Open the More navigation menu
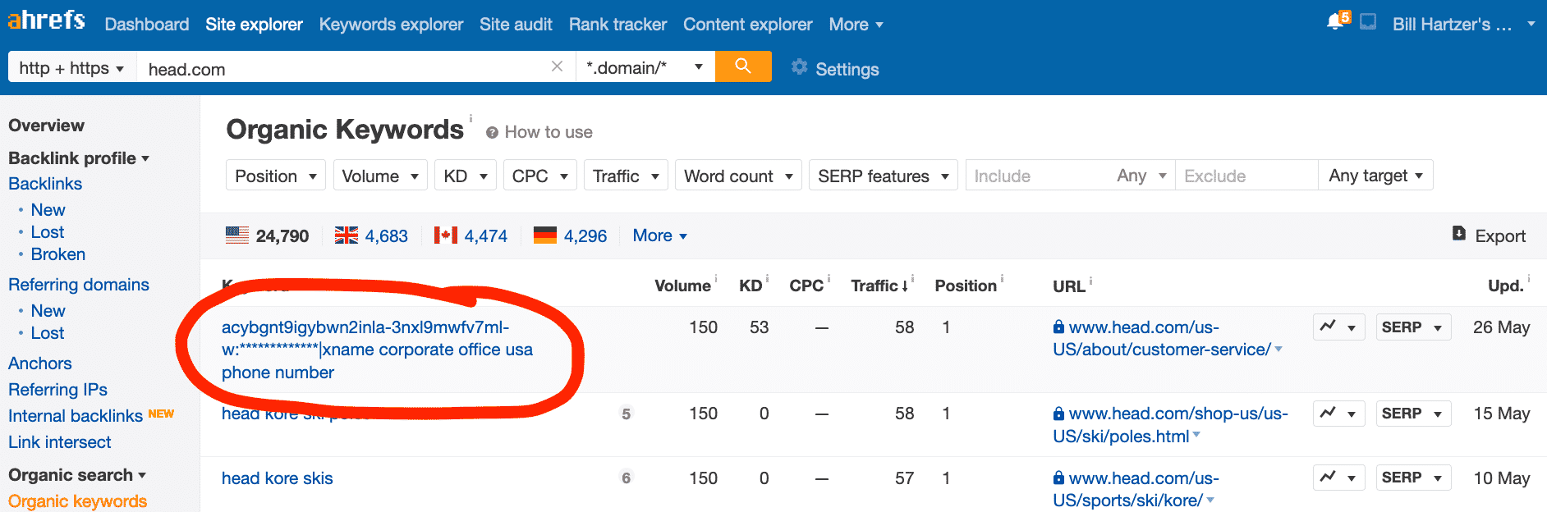Image resolution: width=1547 pixels, height=512 pixels. 856,24
